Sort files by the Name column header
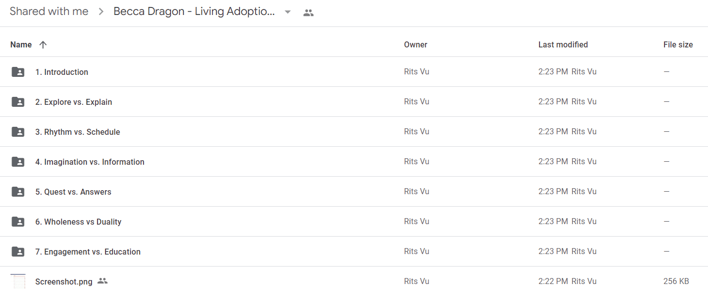This screenshot has width=708, height=295. pos(21,45)
